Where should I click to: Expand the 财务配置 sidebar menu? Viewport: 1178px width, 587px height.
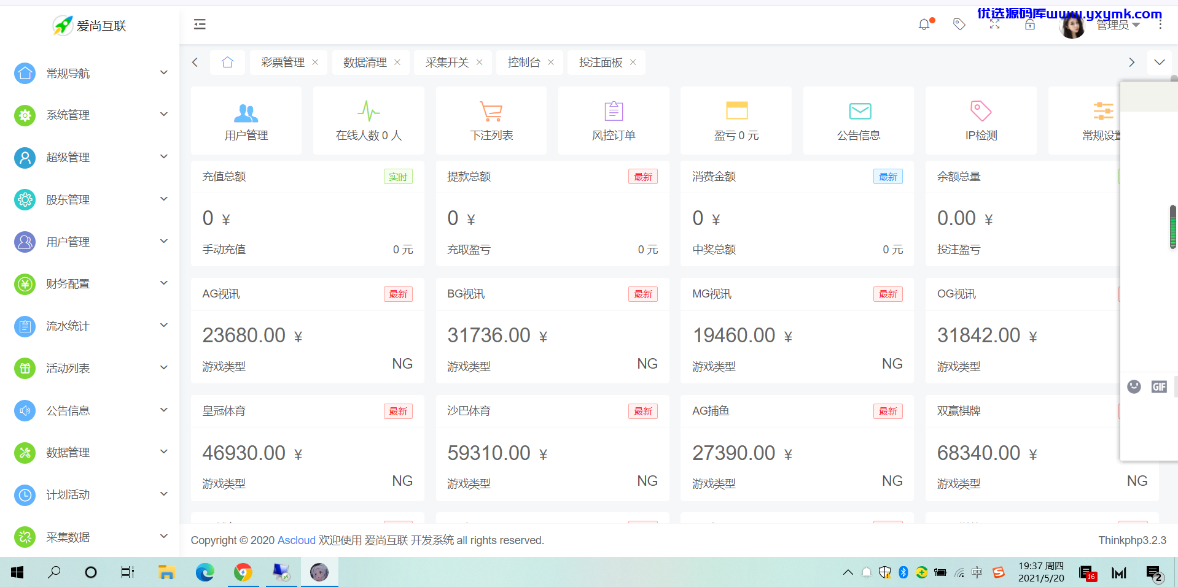pos(90,283)
